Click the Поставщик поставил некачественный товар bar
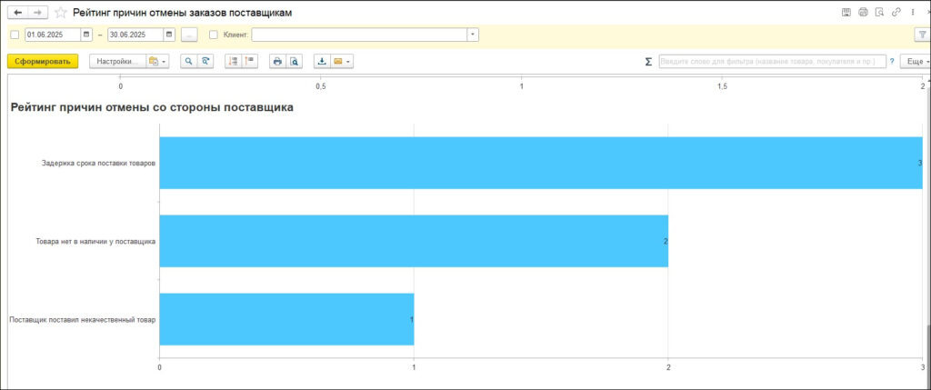Viewport: 931px width, 390px height. 286,319
